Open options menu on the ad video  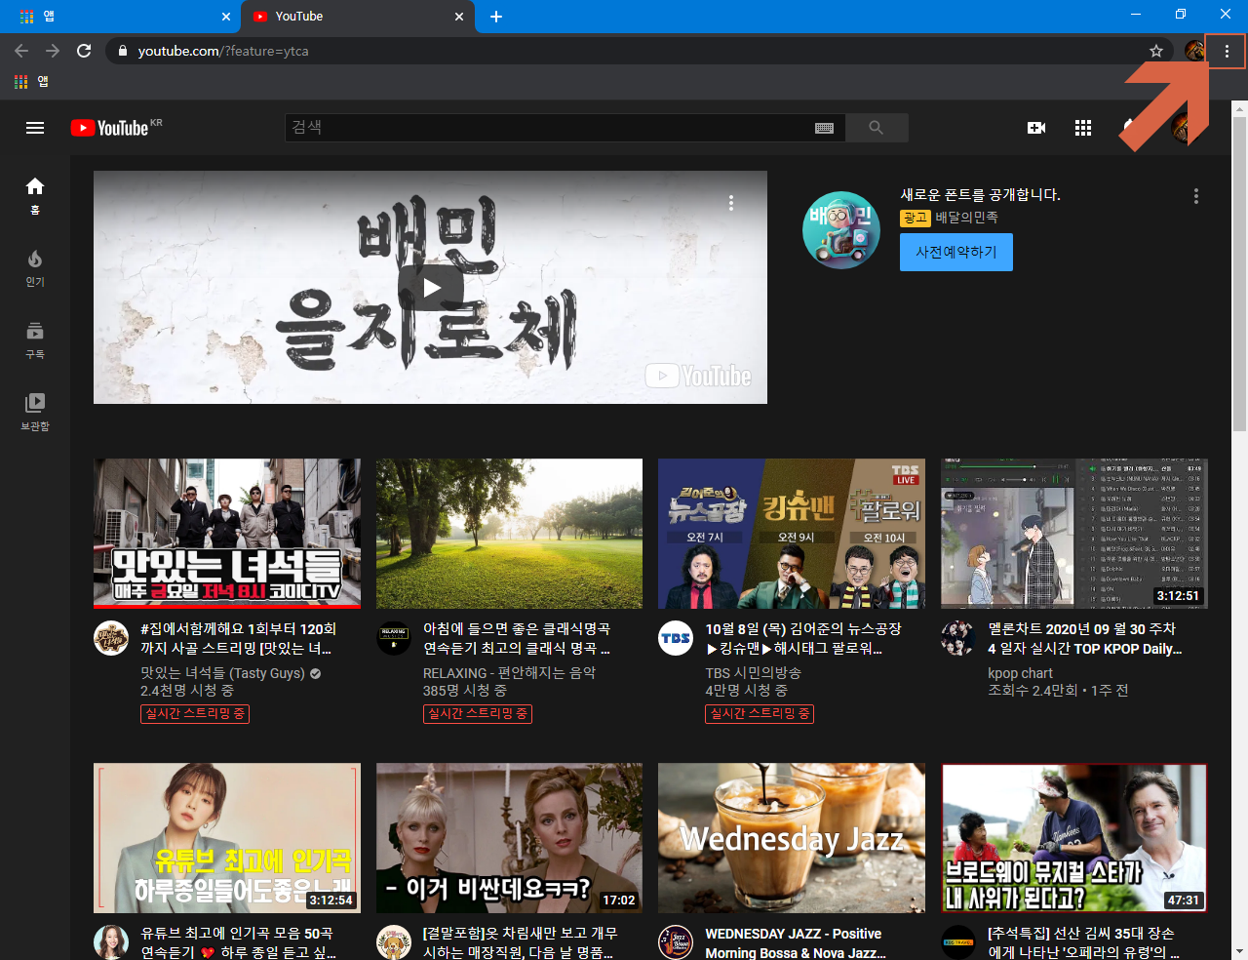(x=731, y=203)
